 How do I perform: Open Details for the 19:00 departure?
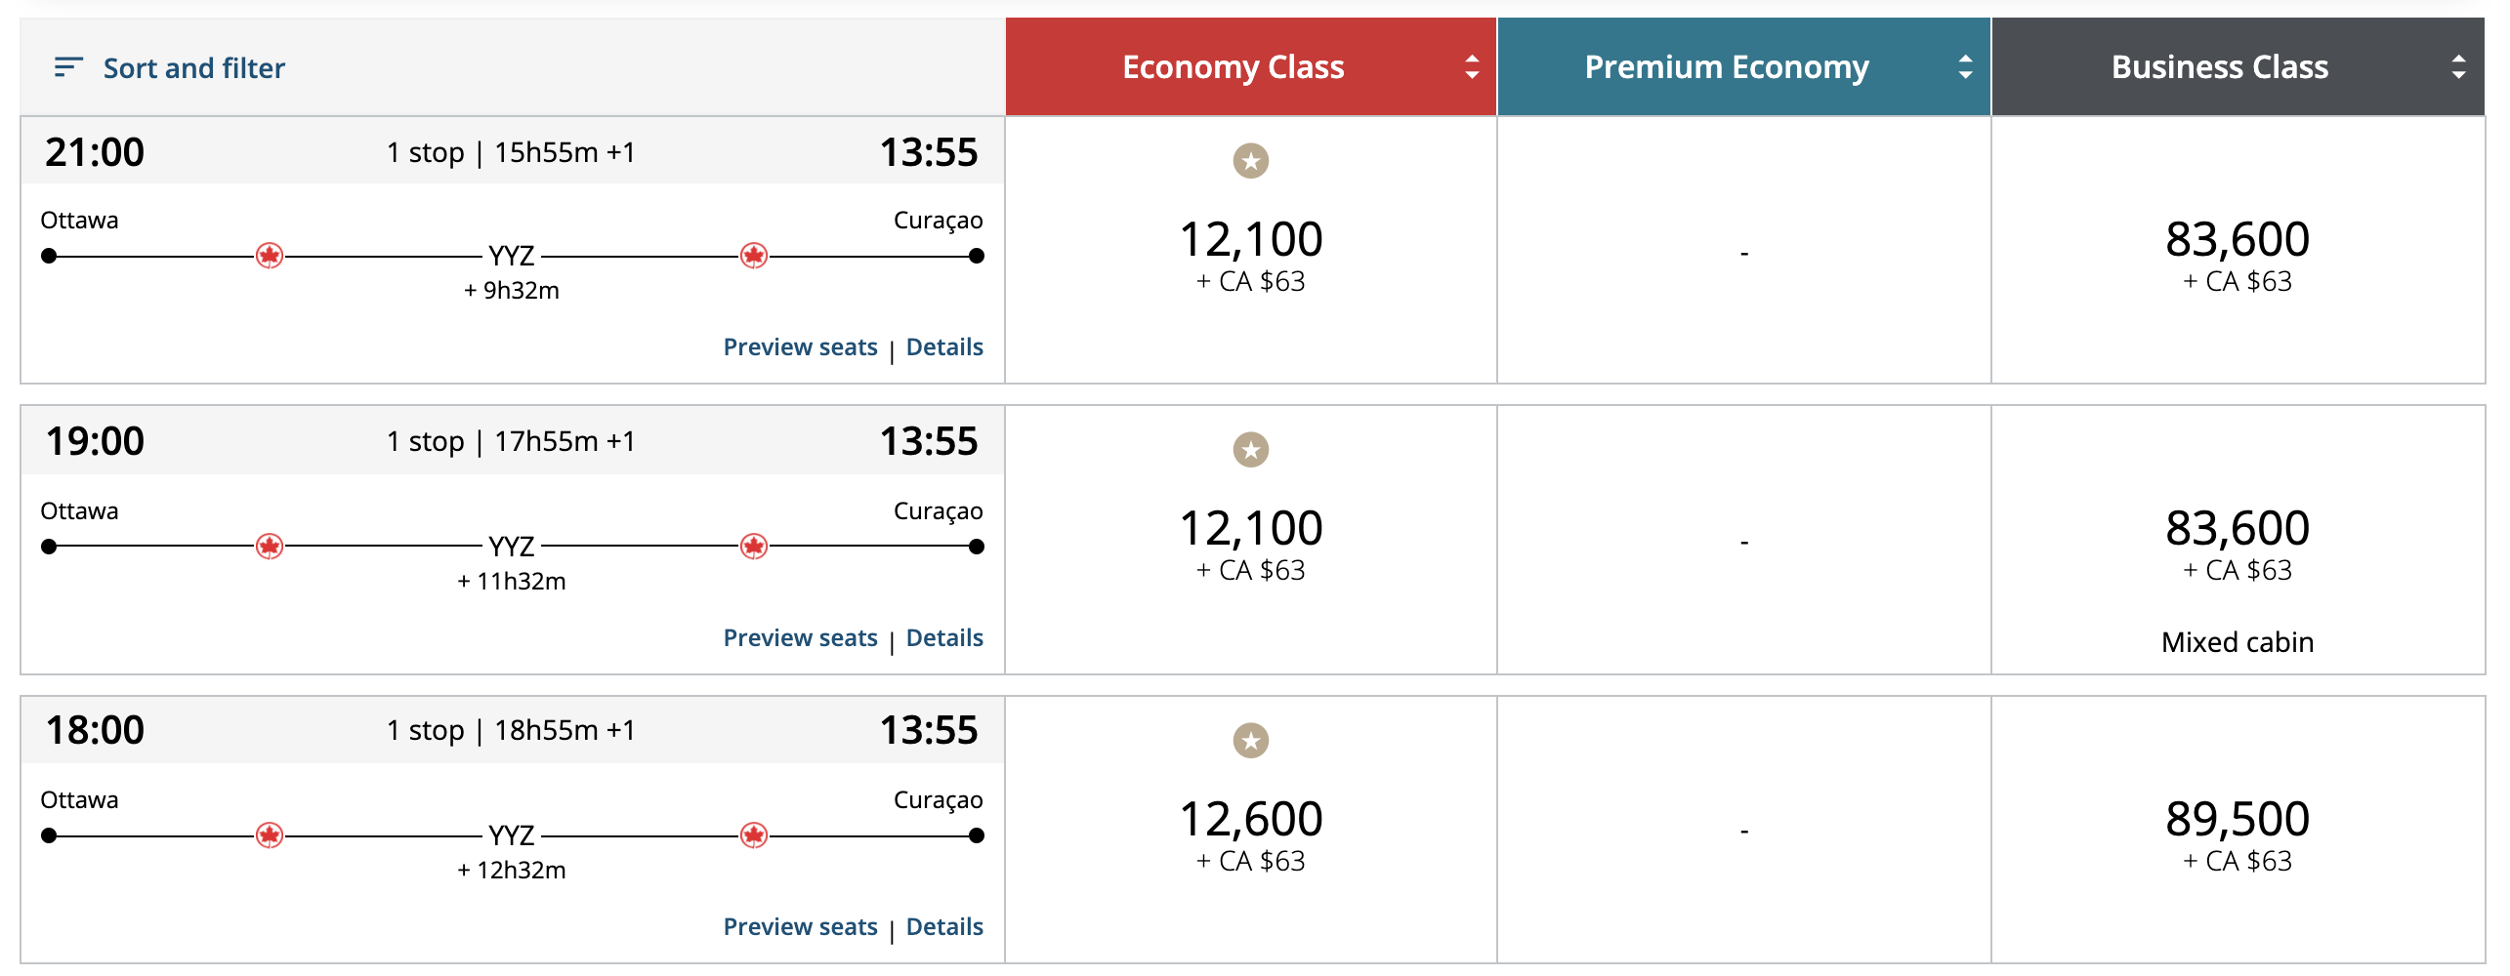[944, 638]
